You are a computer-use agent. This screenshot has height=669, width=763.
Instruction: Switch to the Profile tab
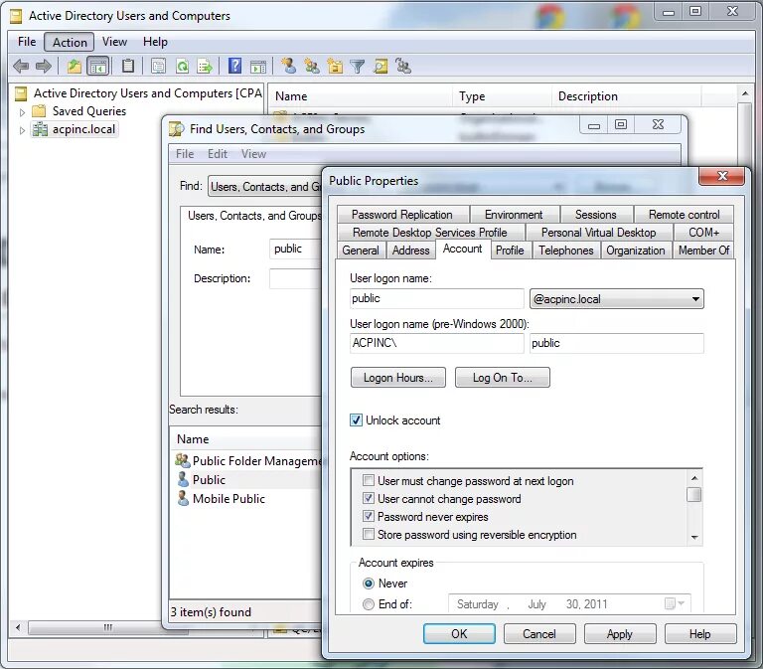510,251
